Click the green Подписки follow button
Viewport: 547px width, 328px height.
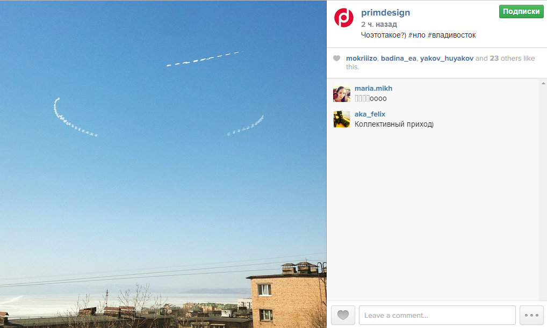(x=521, y=11)
